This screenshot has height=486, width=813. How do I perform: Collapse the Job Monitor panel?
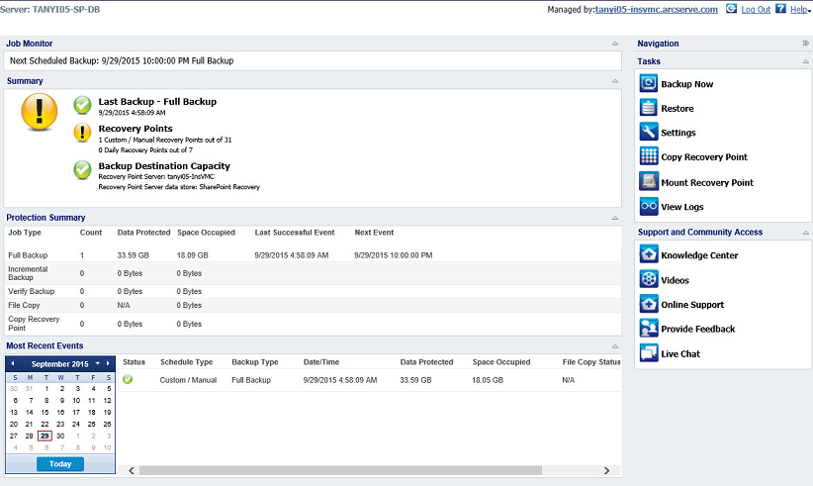pyautogui.click(x=615, y=44)
